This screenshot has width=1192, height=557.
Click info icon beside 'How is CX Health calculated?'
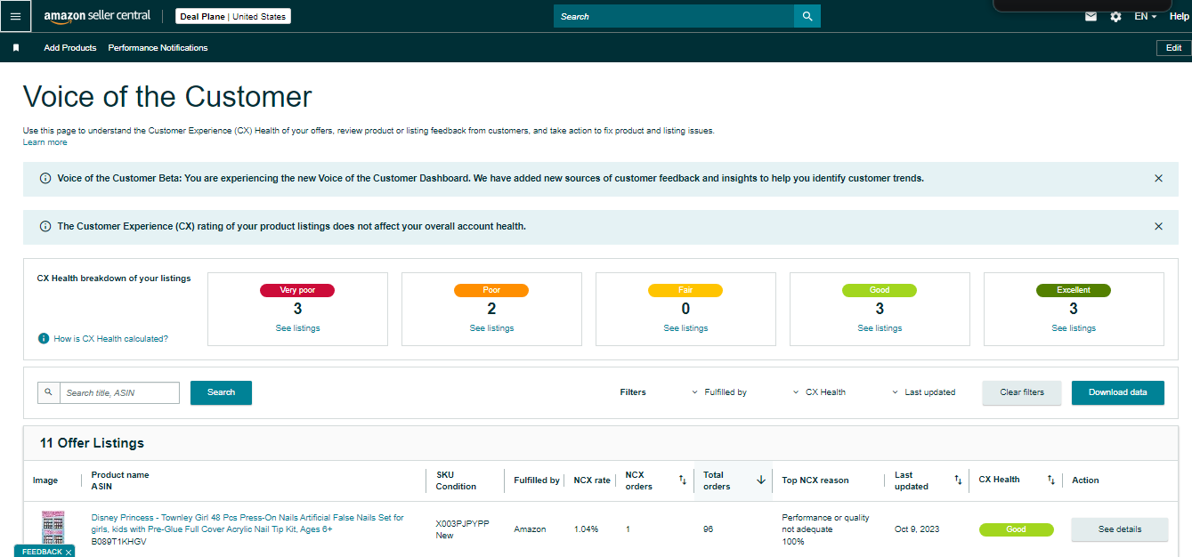(x=43, y=338)
